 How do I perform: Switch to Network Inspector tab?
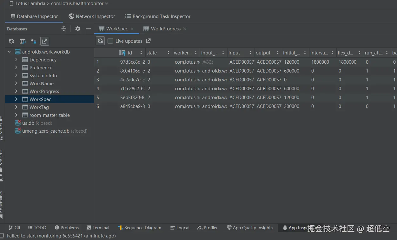click(x=92, y=16)
